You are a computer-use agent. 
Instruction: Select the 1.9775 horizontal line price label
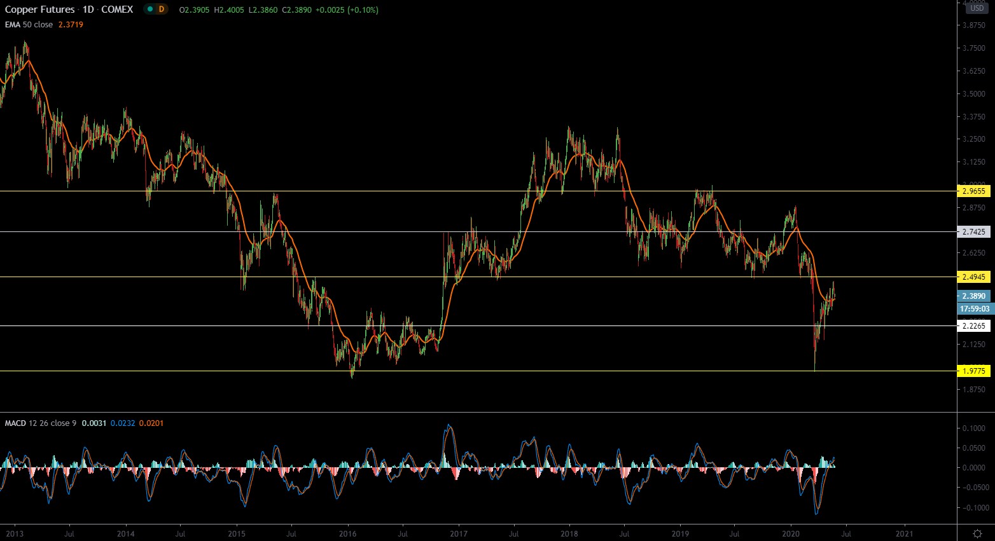pyautogui.click(x=974, y=371)
